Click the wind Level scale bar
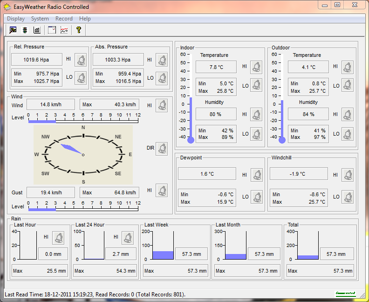Screen dimensions: 369x302 [x=83, y=122]
